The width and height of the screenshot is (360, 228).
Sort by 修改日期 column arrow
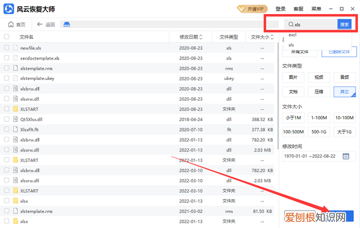(x=202, y=37)
